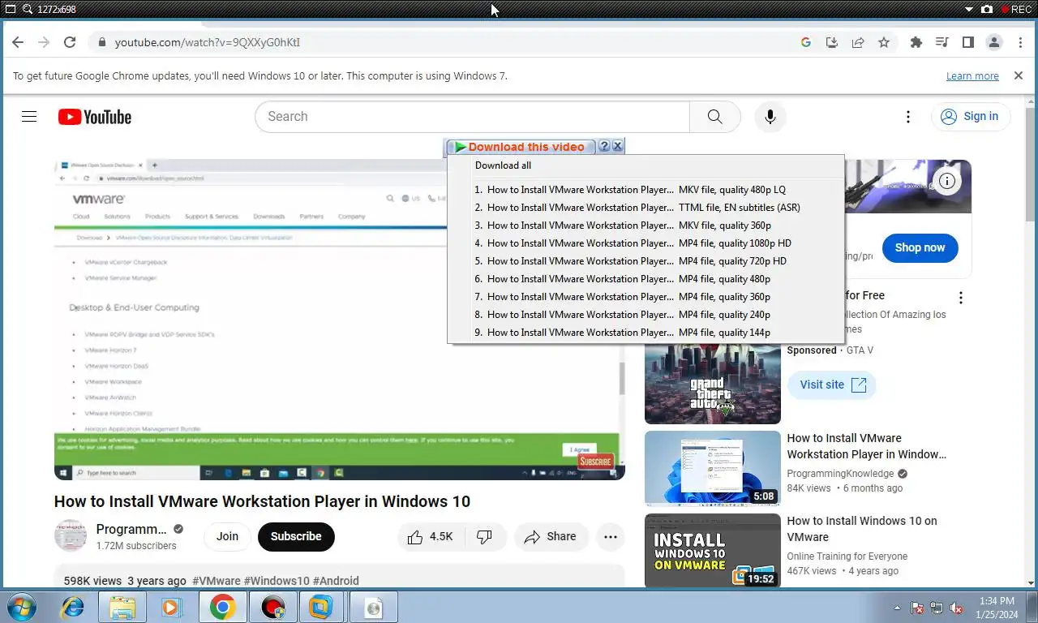Open the media control icon in the toolbar

942,42
